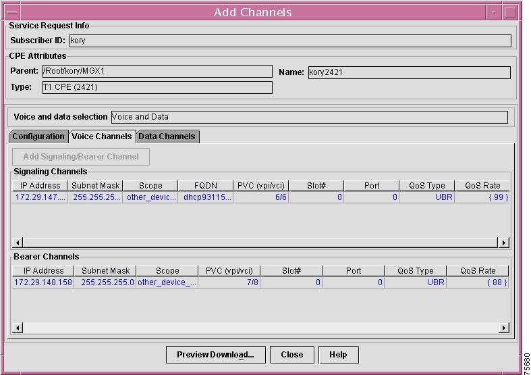Click the CPE Name field showing kory2421
Image resolution: width=531 pixels, height=375 pixels.
408,72
